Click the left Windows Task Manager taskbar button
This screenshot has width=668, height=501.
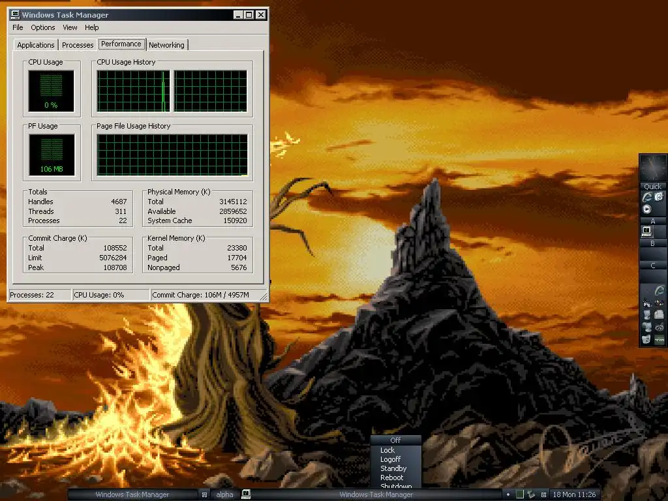[x=132, y=494]
